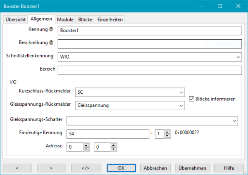The width and height of the screenshot is (248, 175).
Task: Confirm the dialog with OK
Action: point(121,168)
